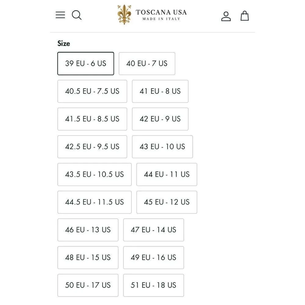Choose size 51 EU - 18 US
Image resolution: width=305 pixels, height=305 pixels.
(x=153, y=285)
